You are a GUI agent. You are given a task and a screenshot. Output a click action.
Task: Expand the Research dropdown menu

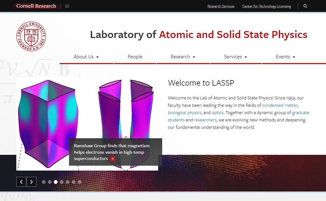[x=183, y=57]
